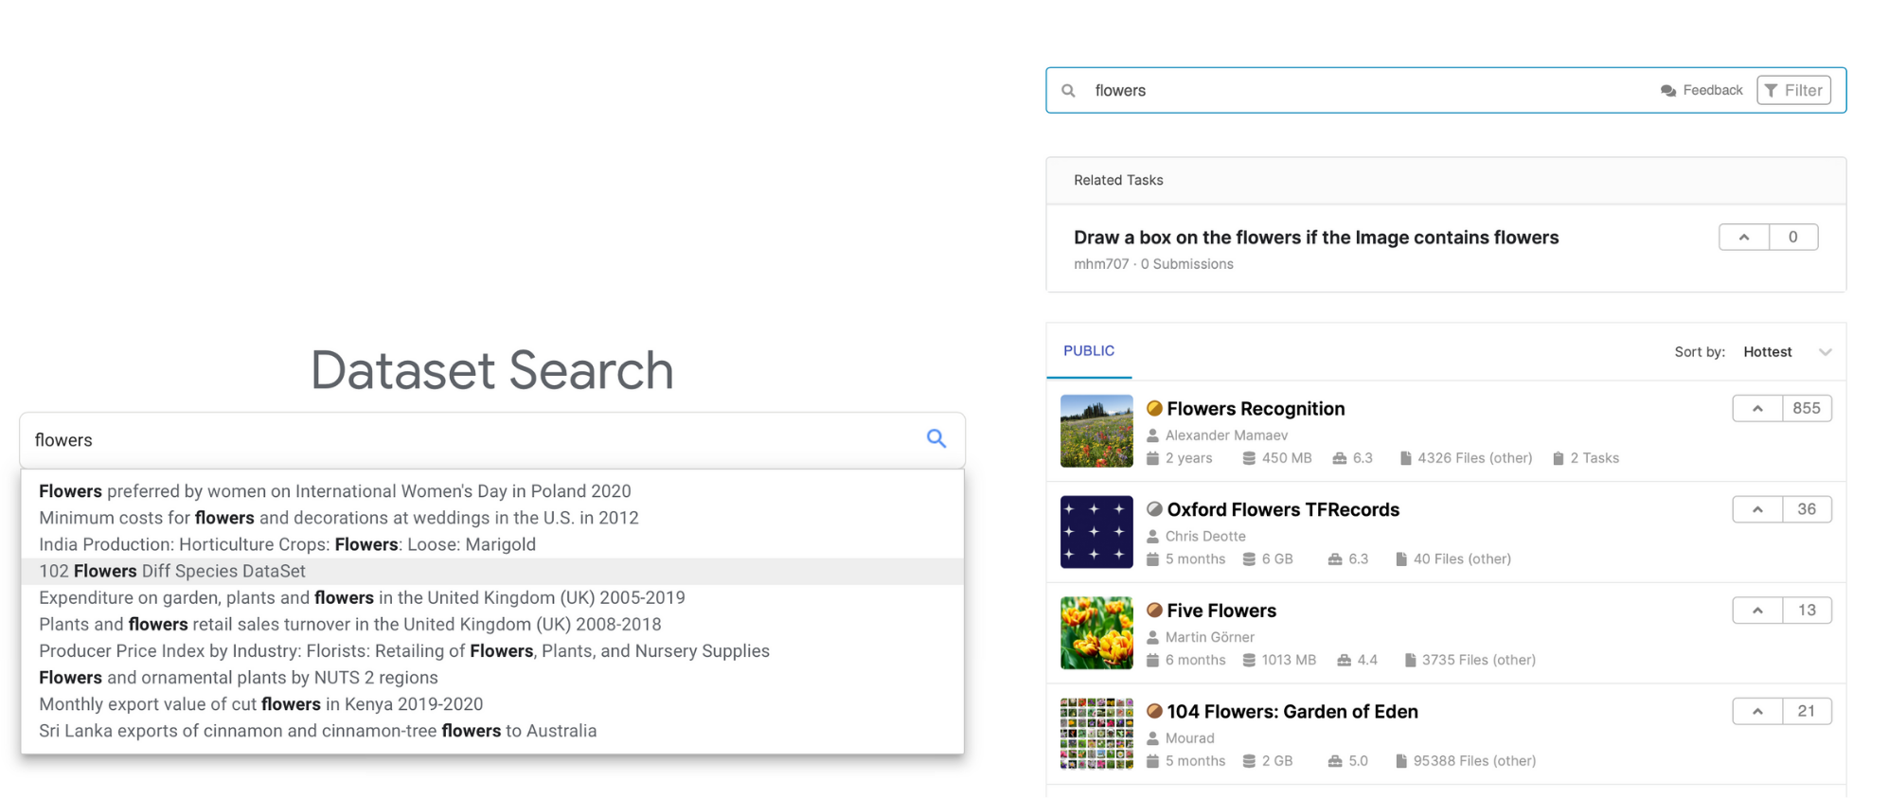
Task: Click the blue search magnifier in Dataset Search
Action: coord(936,438)
